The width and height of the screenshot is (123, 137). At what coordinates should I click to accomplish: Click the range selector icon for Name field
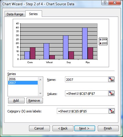(111, 79)
